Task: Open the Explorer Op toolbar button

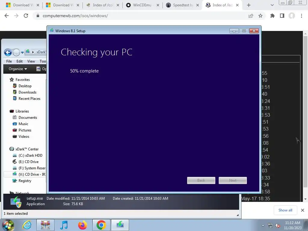Action: [42, 69]
